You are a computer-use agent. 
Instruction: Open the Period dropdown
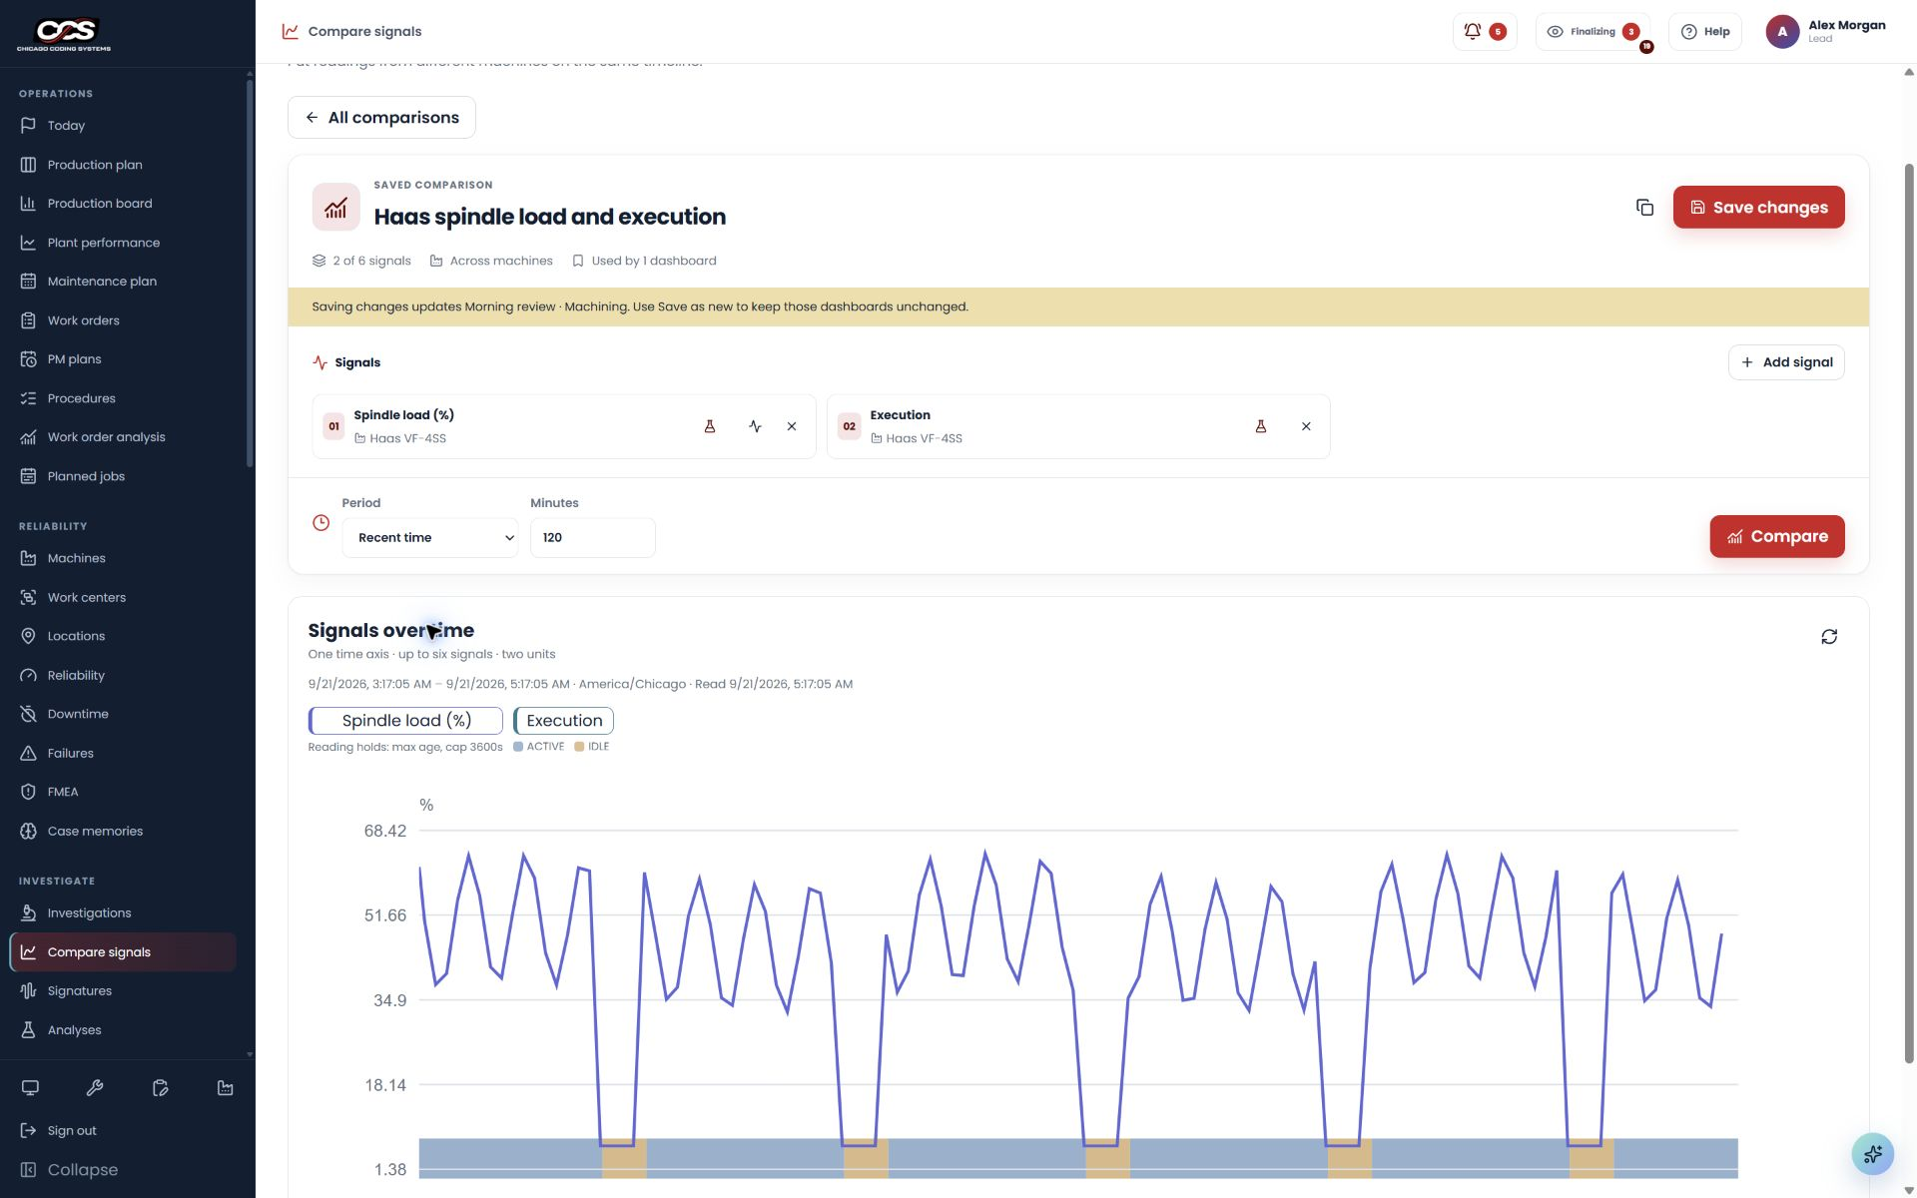[430, 537]
